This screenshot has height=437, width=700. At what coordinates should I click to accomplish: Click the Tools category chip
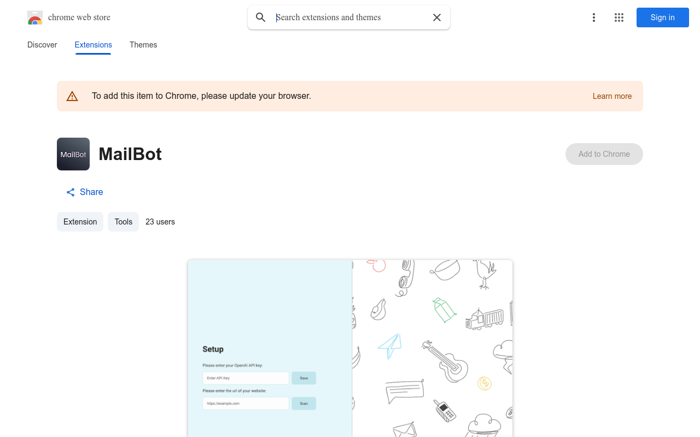click(x=123, y=222)
